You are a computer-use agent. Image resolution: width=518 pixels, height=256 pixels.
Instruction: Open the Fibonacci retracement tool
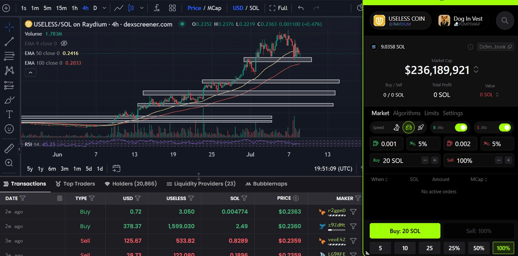coord(9,56)
